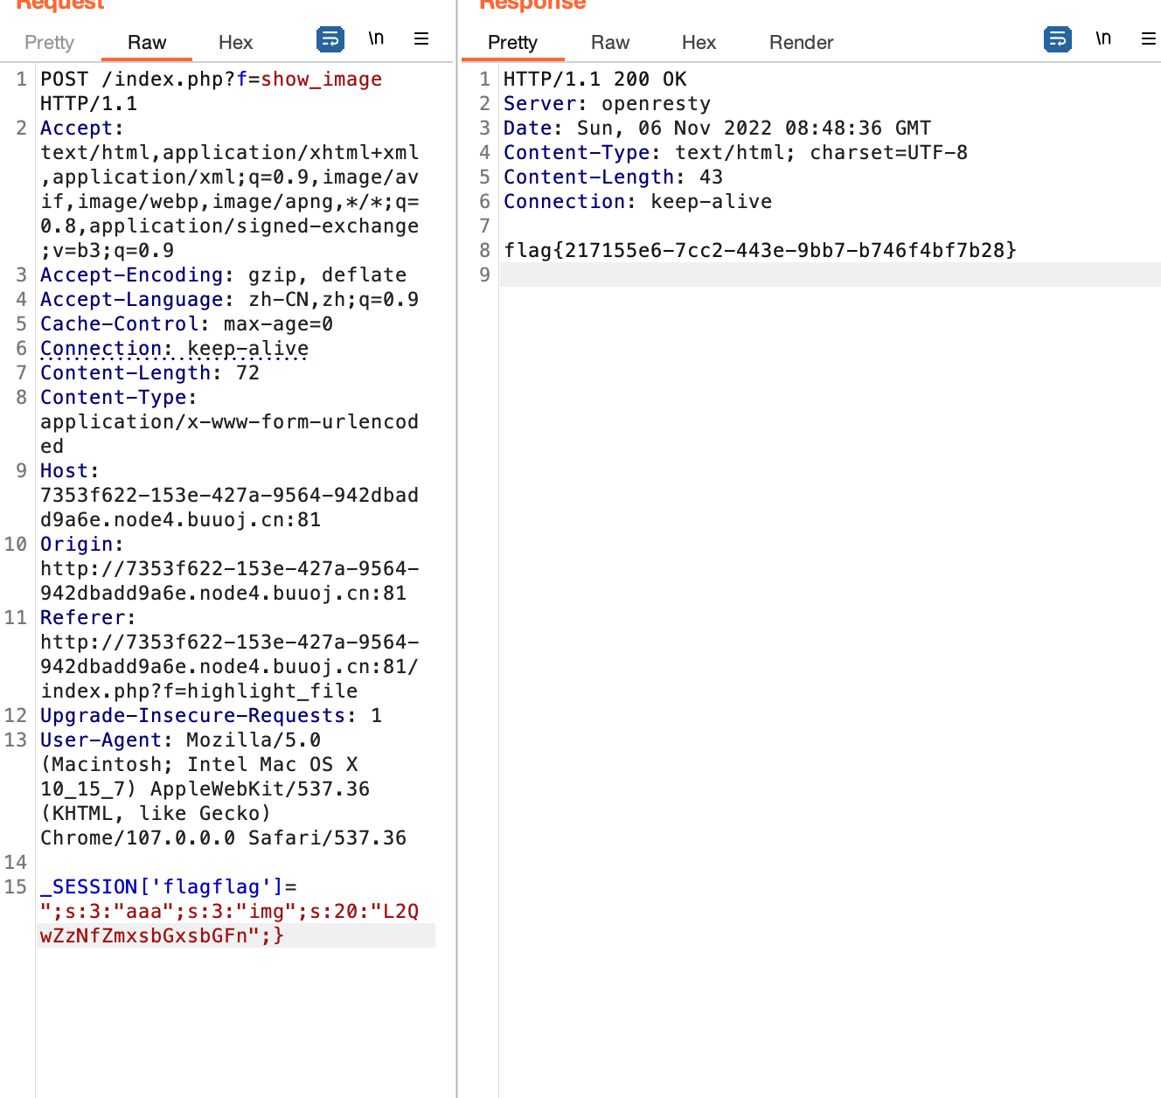Click the 'Server: openresty' response header
Screen dimensions: 1161x1098
click(607, 103)
